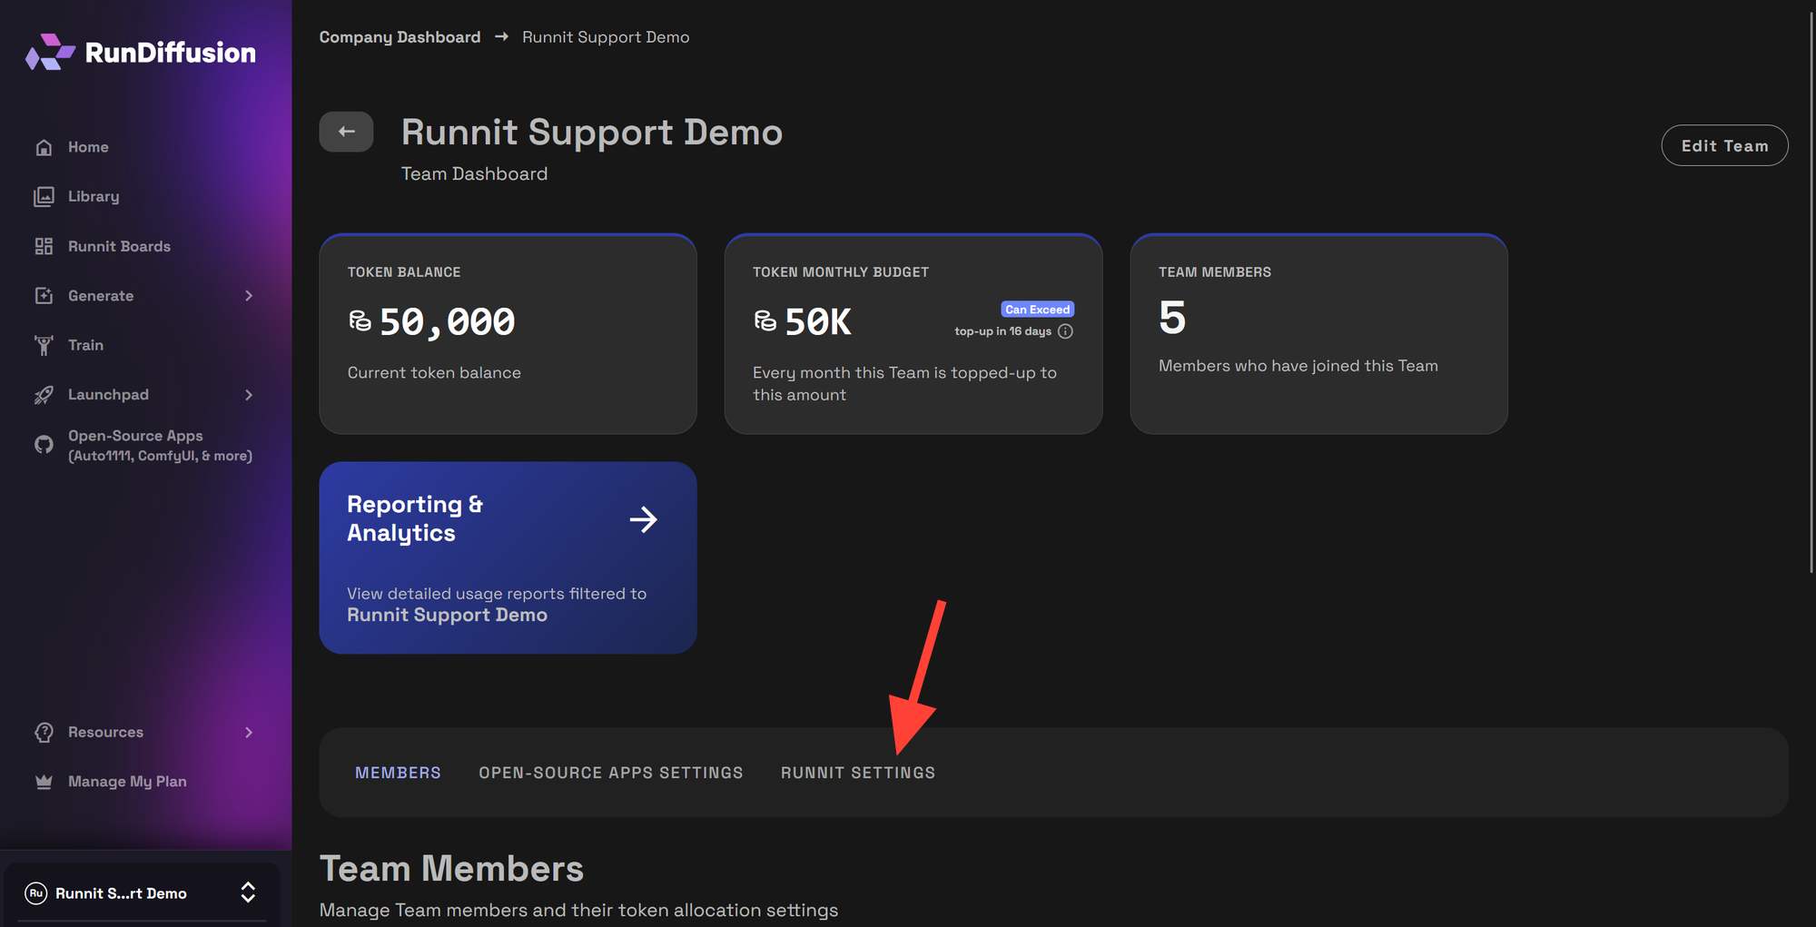
Task: Switch to the Members tab
Action: coord(398,773)
